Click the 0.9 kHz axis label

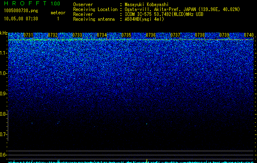3,94
